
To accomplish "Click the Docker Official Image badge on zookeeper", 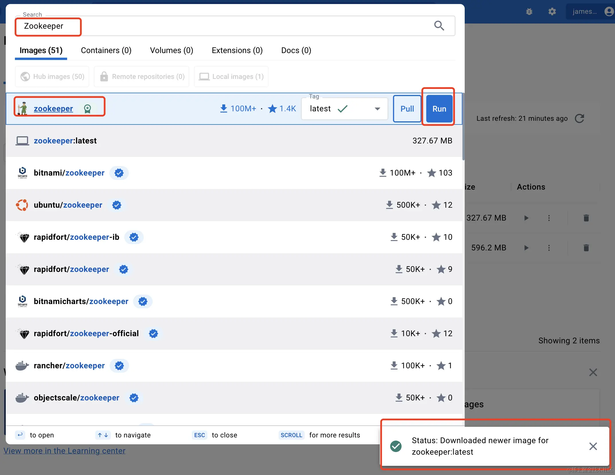I will pos(87,109).
